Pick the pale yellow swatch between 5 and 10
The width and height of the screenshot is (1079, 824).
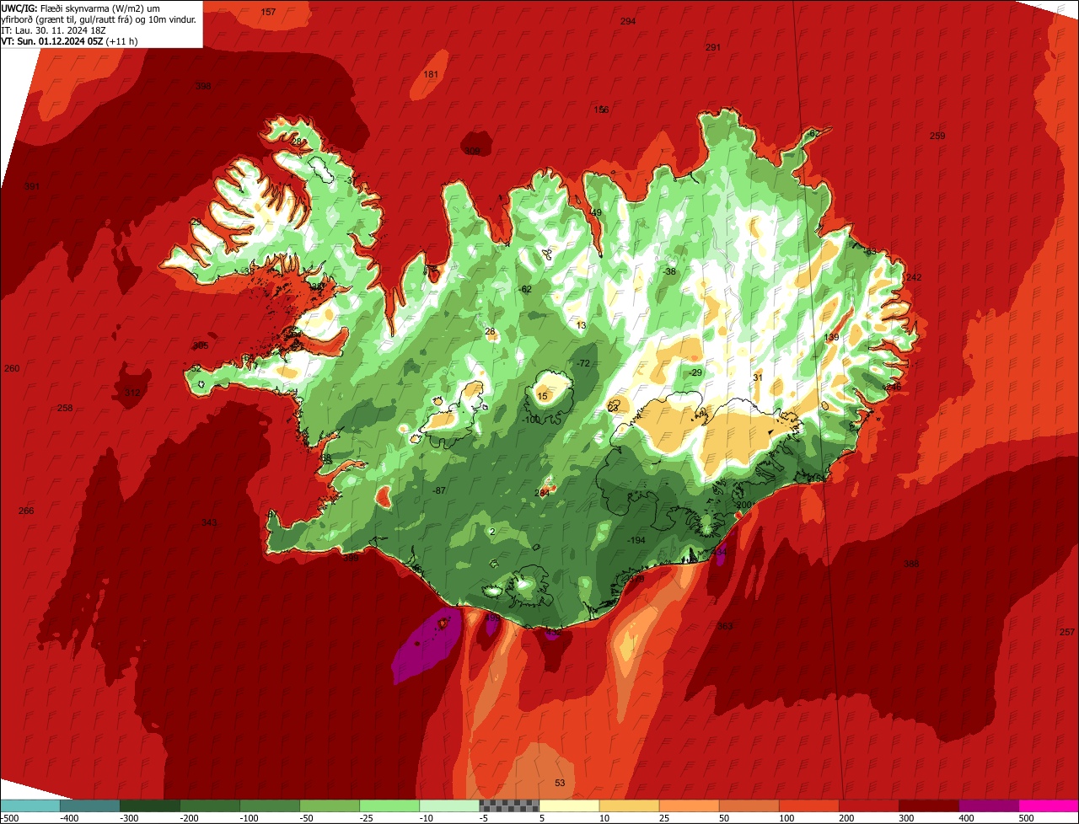pyautogui.click(x=569, y=805)
